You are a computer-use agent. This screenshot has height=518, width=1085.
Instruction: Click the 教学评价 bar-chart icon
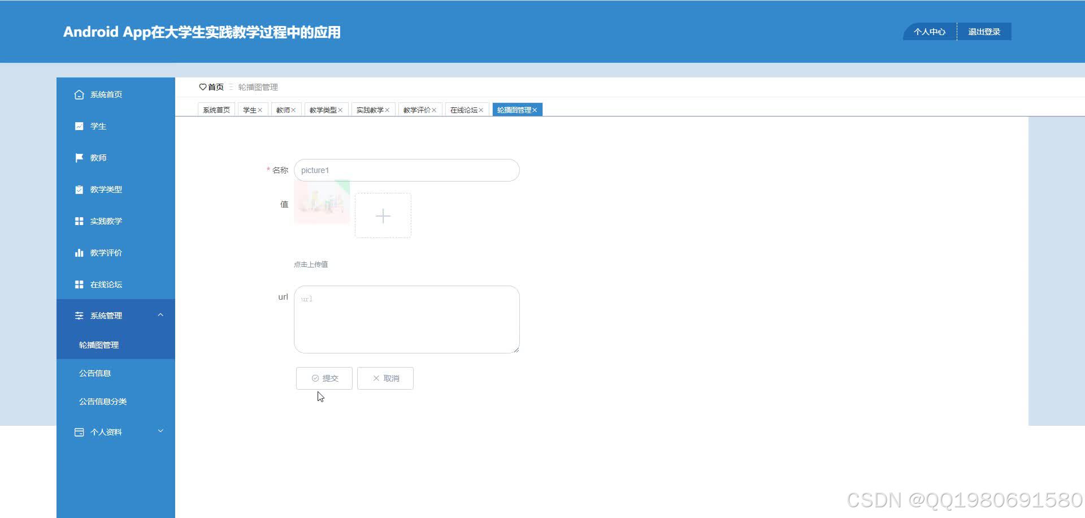79,253
